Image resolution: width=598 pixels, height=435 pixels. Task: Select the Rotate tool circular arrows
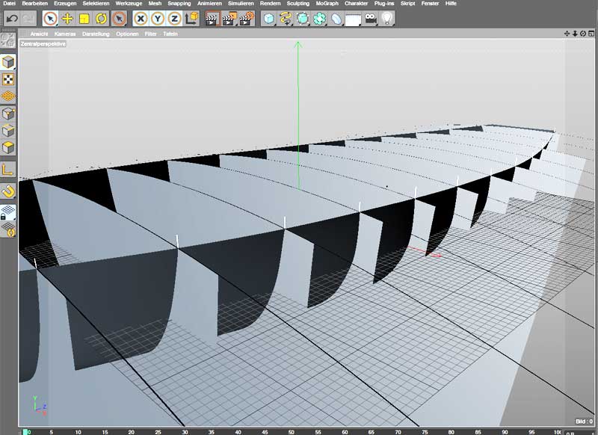coord(101,18)
